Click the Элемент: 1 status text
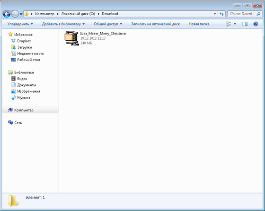The width and height of the screenshot is (265, 211). [x=35, y=197]
